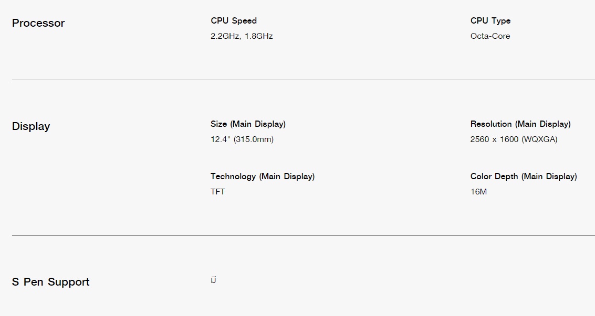Click the divider line below Display section
Viewport: 595px width, 316px height.
(x=304, y=235)
